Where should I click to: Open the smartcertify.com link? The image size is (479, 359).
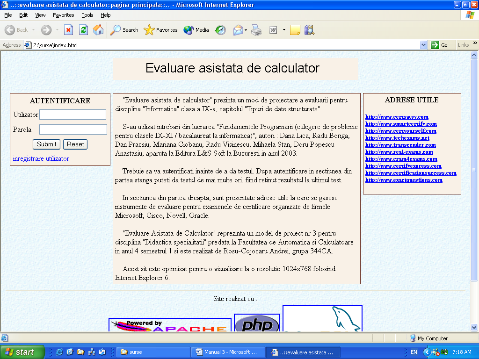(401, 124)
